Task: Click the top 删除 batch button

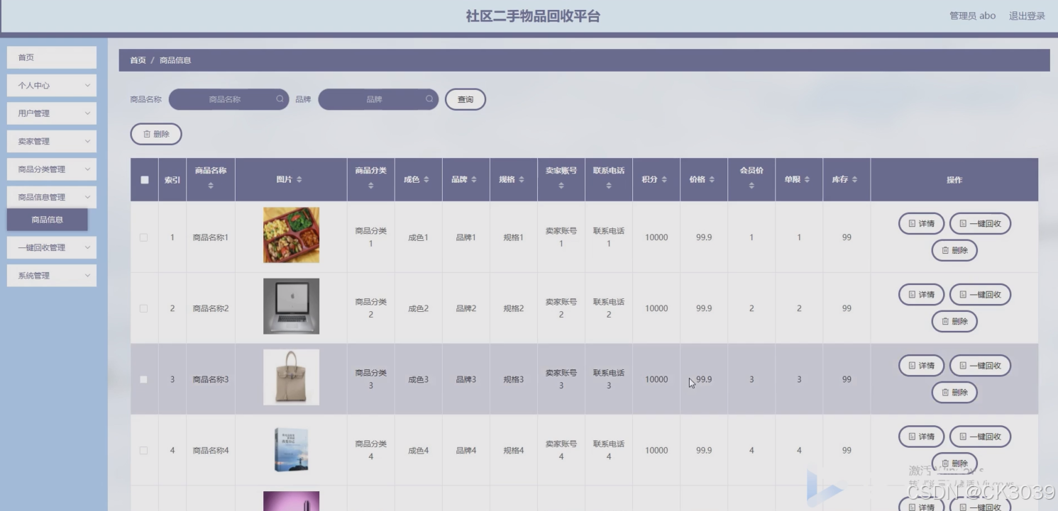Action: coord(156,134)
